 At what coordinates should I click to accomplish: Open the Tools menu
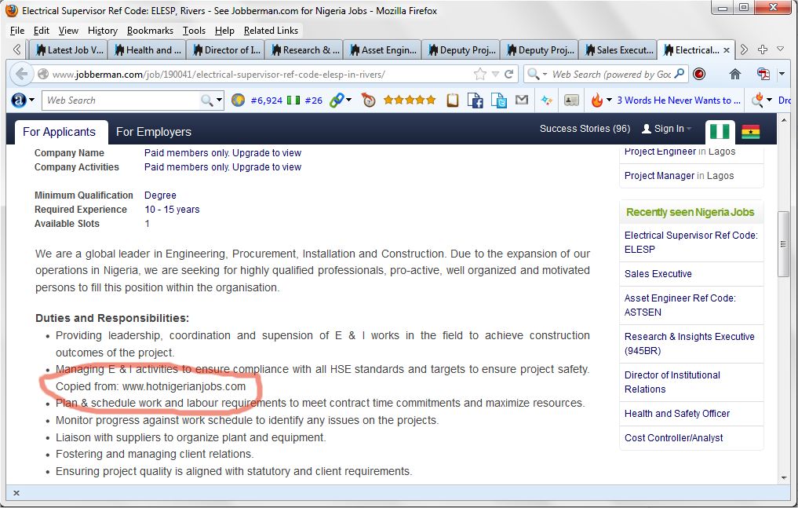click(194, 31)
